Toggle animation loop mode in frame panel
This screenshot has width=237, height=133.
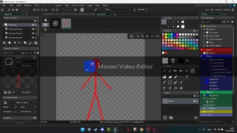[x=45, y=25]
